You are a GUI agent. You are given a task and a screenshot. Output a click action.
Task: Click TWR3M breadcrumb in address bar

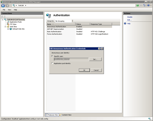pyautogui.click(x=21, y=6)
